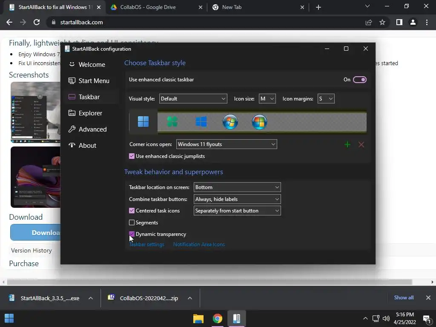Click Show all downloads
The image size is (436, 327).
point(404,298)
